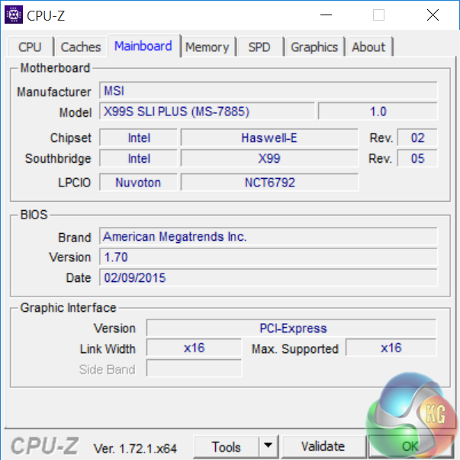460x460 pixels.
Task: Close the CPU-Z window
Action: point(433,15)
